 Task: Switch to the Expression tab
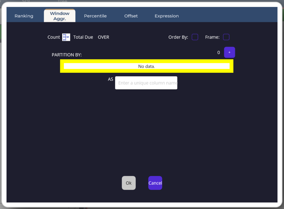pos(167,16)
